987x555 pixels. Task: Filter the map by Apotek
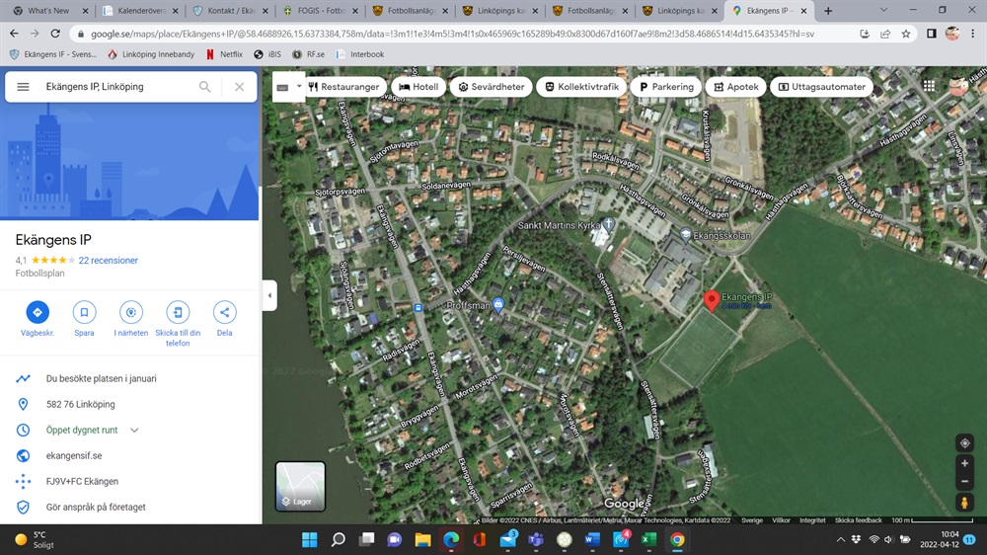pyautogui.click(x=736, y=87)
